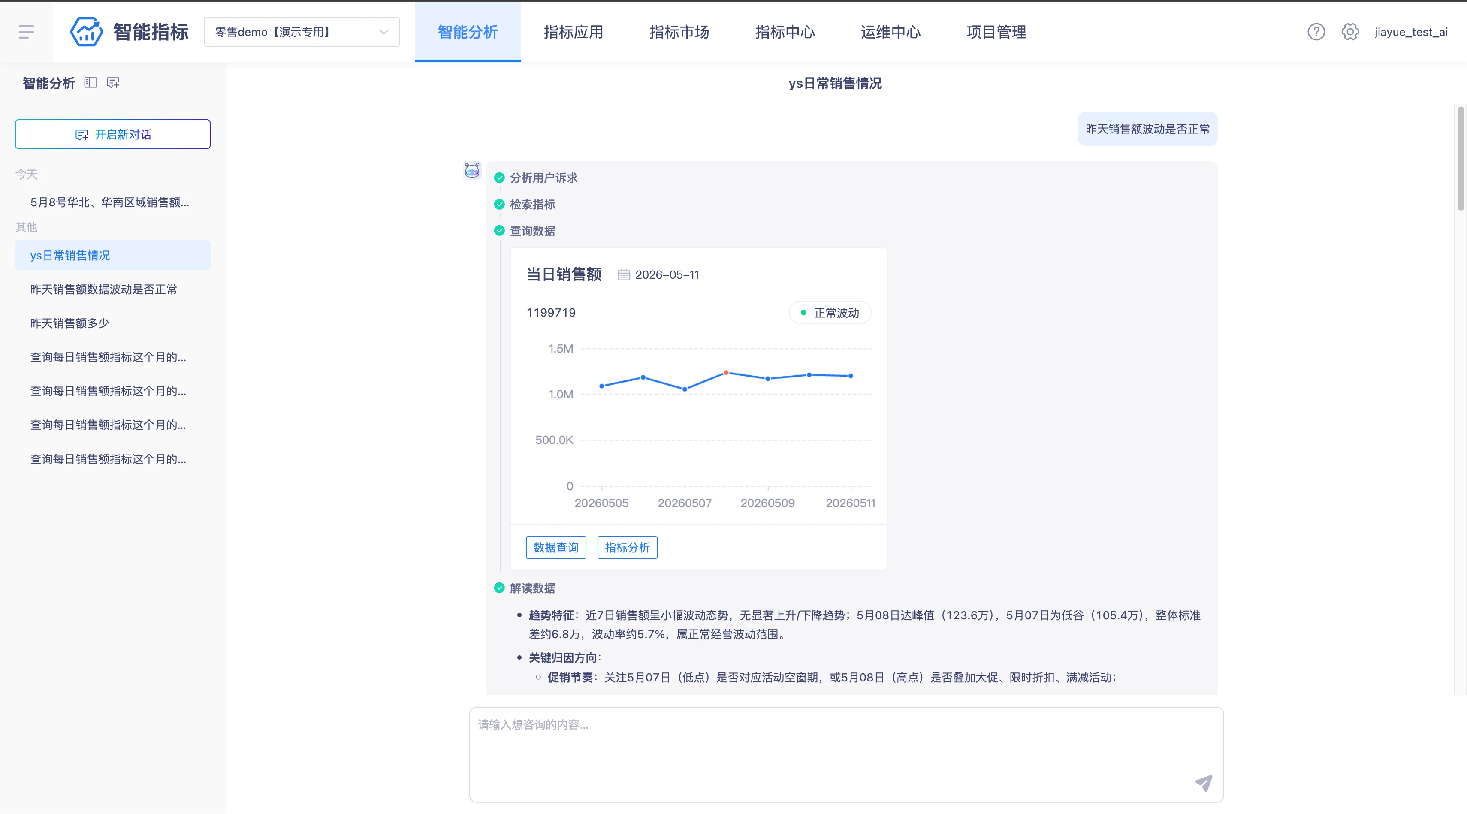The height and width of the screenshot is (814, 1467).
Task: Collapse the 解读数据 step
Action: pyautogui.click(x=532, y=588)
